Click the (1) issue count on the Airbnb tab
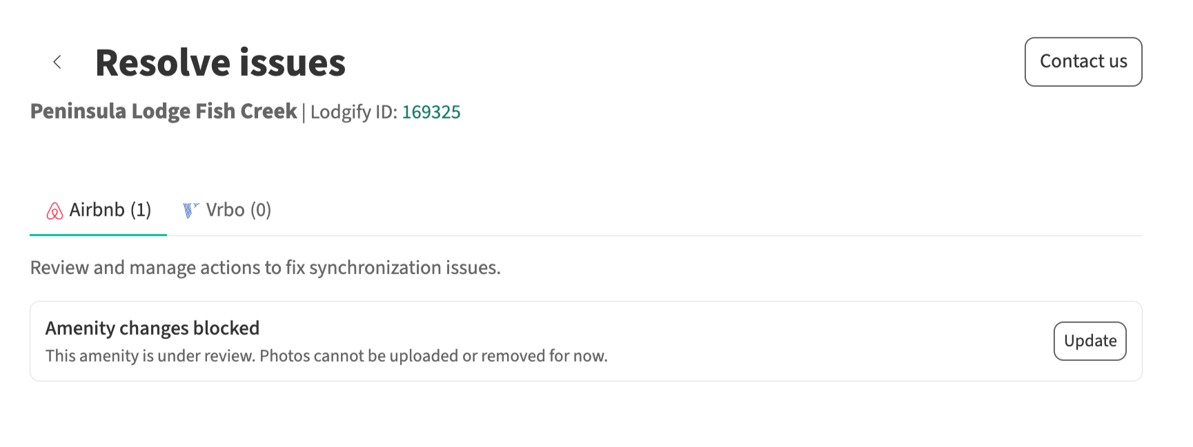Viewport: 1193px width, 447px height. tap(141, 210)
